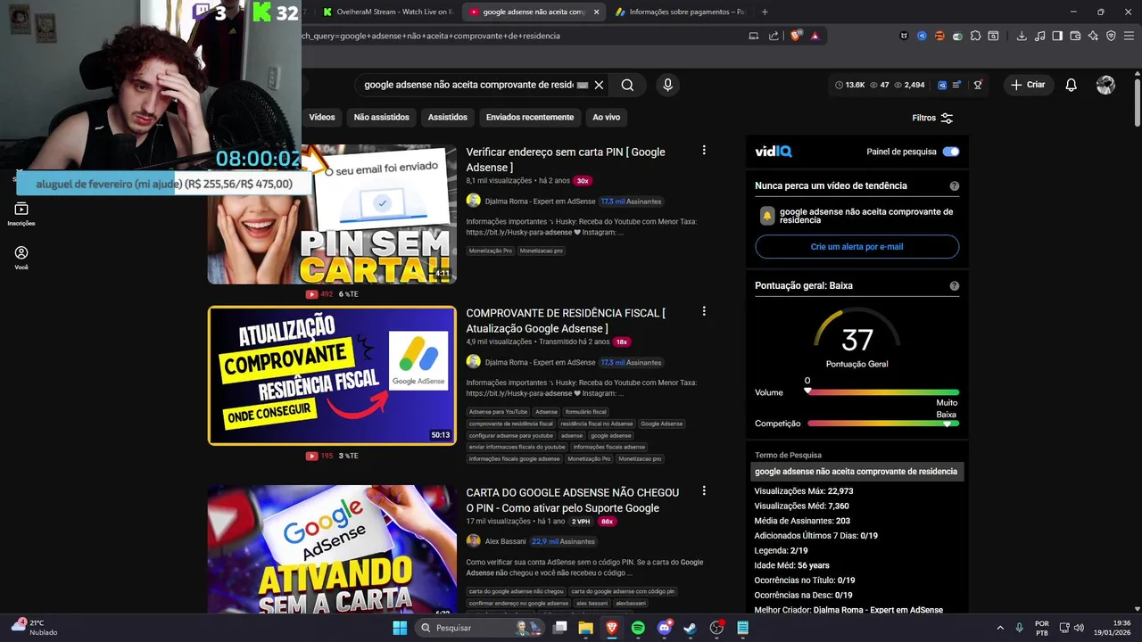Viewport: 1142px width, 642px height.
Task: Open options menu for COMPROVANTE DE RESIDÊNCIA FISCAL video
Action: click(x=704, y=311)
